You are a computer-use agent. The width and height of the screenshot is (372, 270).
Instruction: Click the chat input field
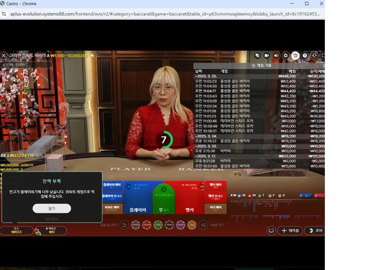pyautogui.click(x=26, y=65)
